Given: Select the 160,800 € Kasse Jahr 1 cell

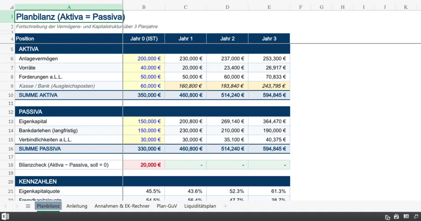Looking at the screenshot, I should coord(186,86).
